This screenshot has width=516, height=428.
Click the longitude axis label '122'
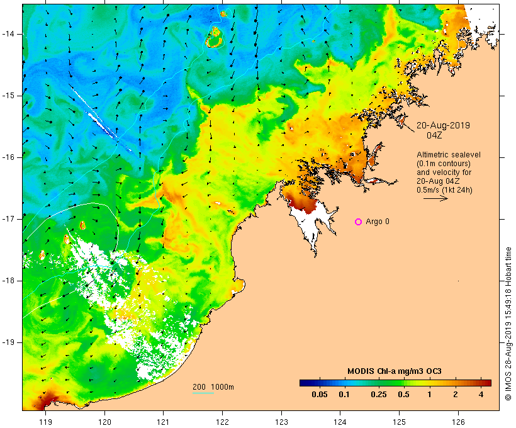(223, 422)
